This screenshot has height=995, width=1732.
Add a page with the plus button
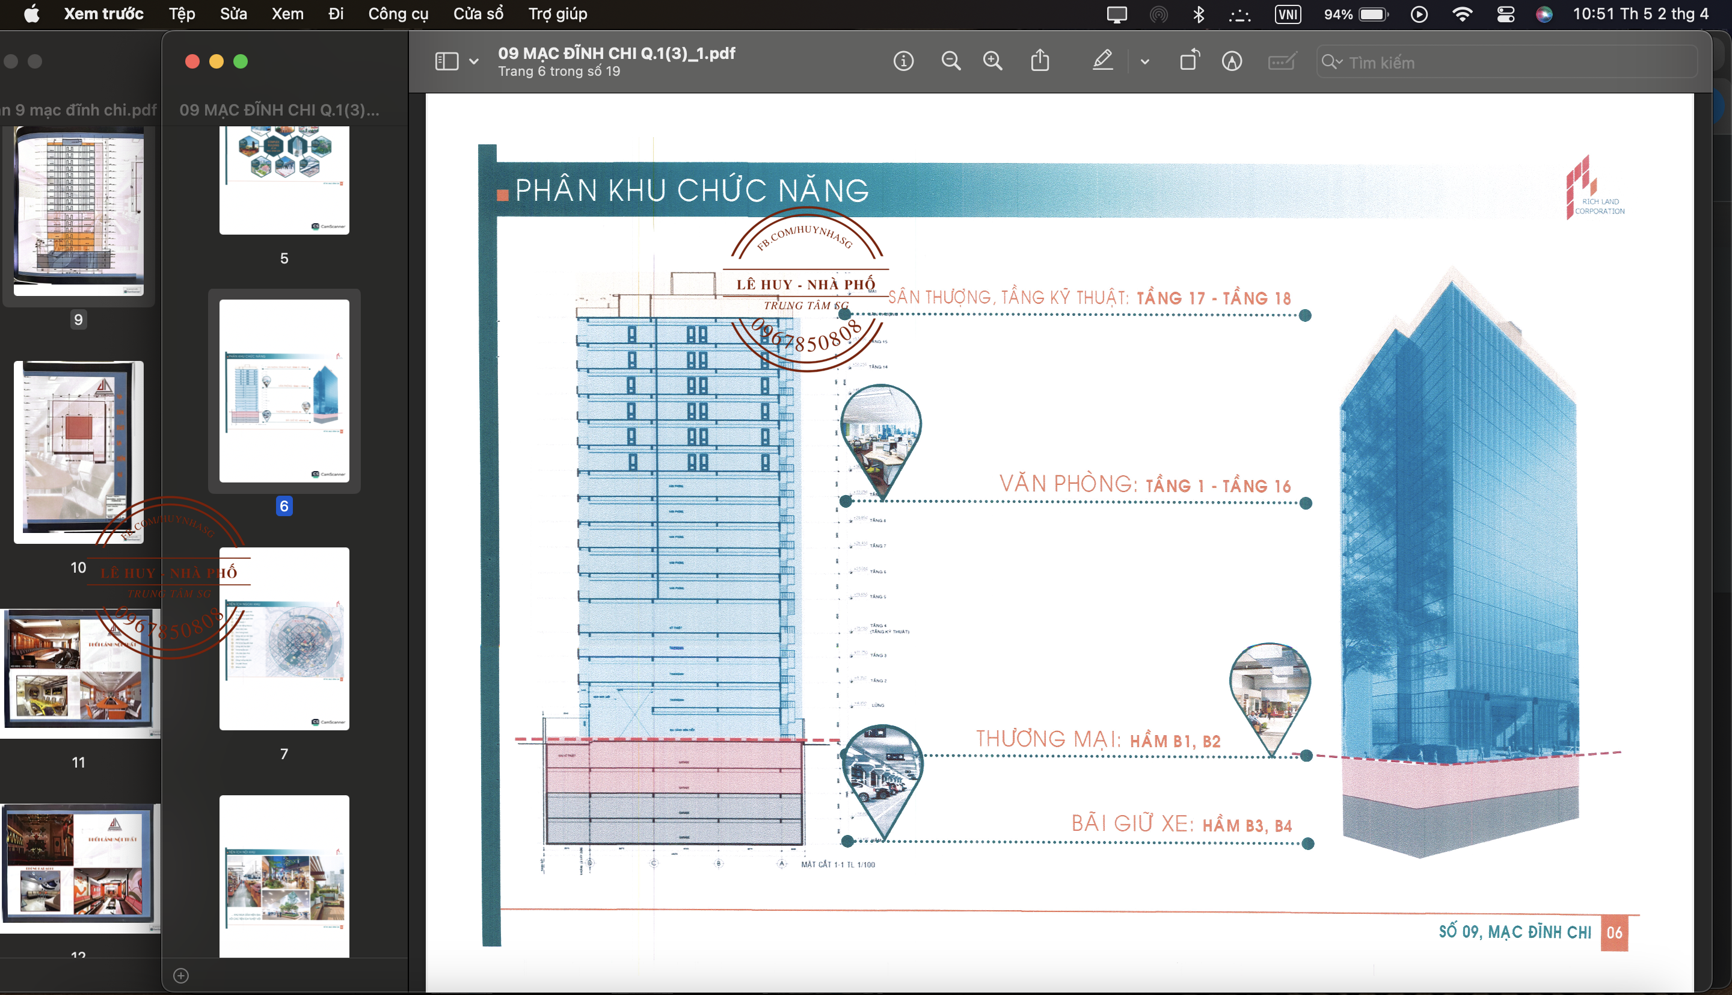181,976
